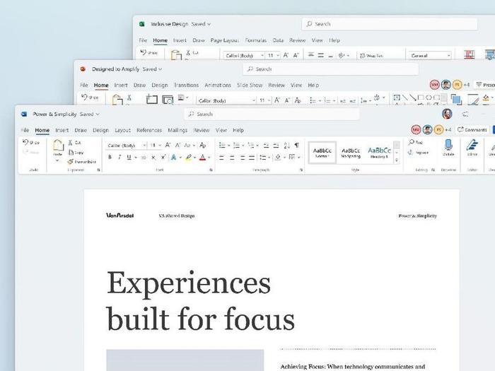Click the Comments button in Word
The image size is (495, 371).
472,130
